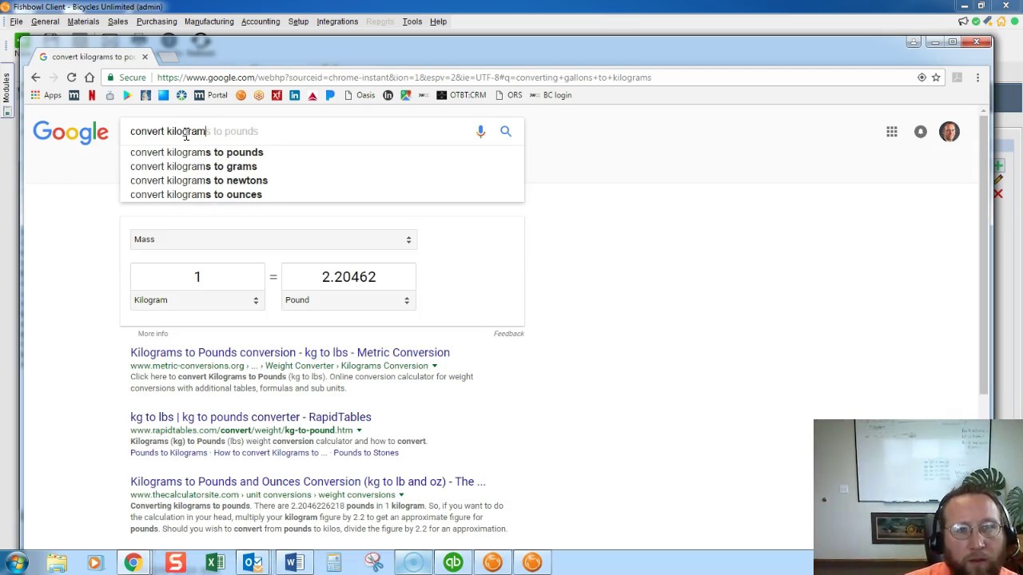The height and width of the screenshot is (575, 1023).
Task: Click the pound value field showing 2.20462
Action: tap(348, 277)
